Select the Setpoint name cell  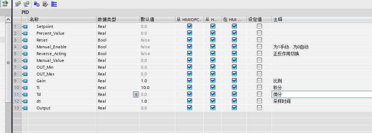[62, 26]
